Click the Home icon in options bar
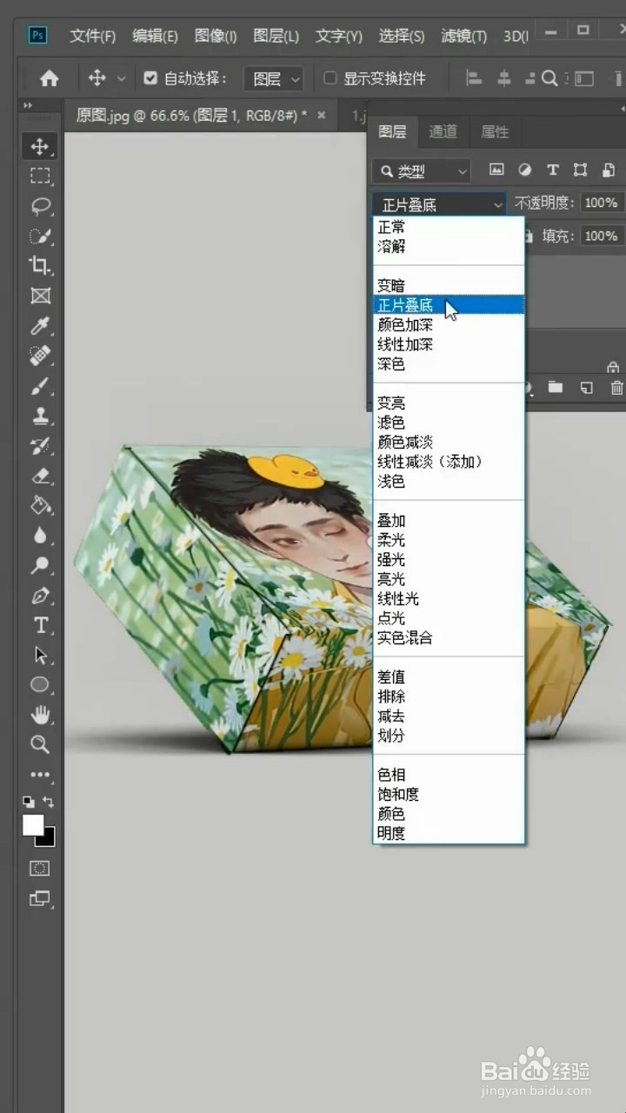The height and width of the screenshot is (1113, 626). pos(50,78)
